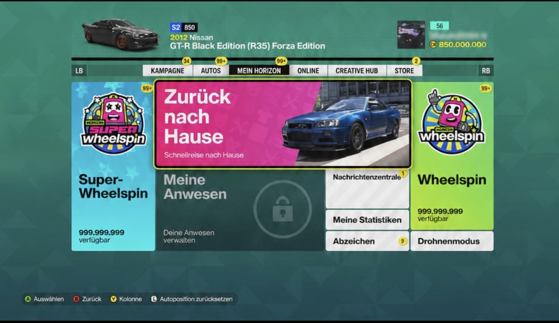Screen dimensions: 559x323
Task: Click the 9 badge on Abzeichen
Action: 402,241
